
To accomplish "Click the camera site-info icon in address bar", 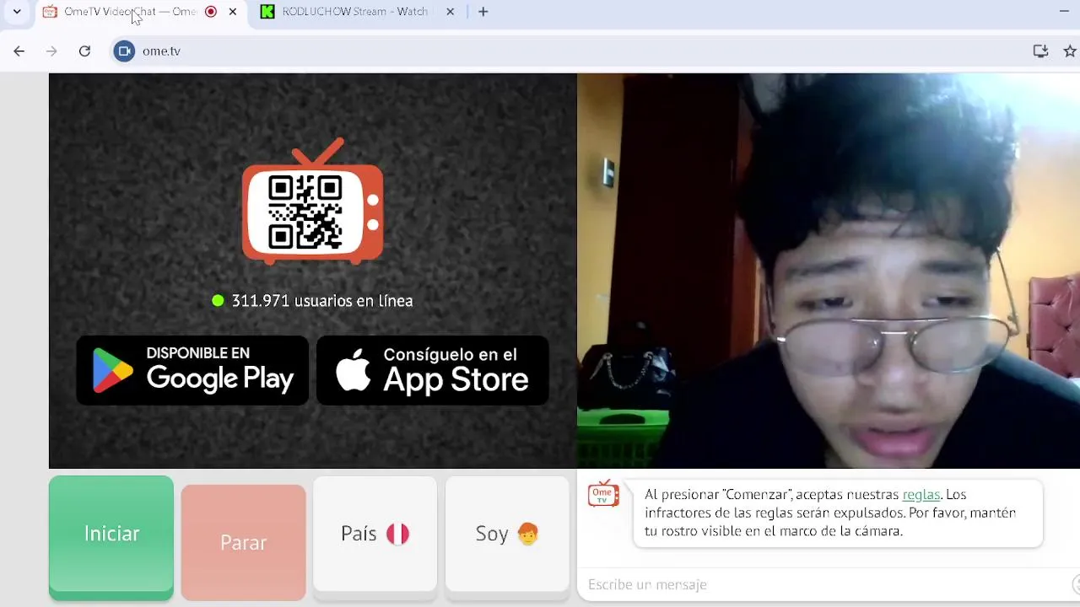I will tap(124, 51).
